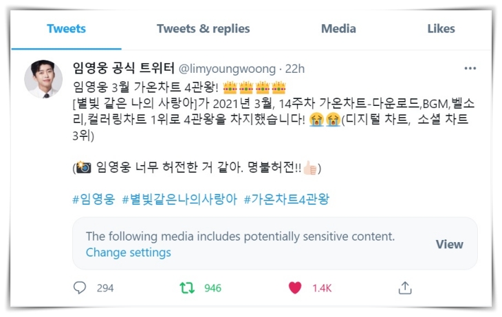
Task: Click the 1.4K likes count
Action: click(x=322, y=288)
